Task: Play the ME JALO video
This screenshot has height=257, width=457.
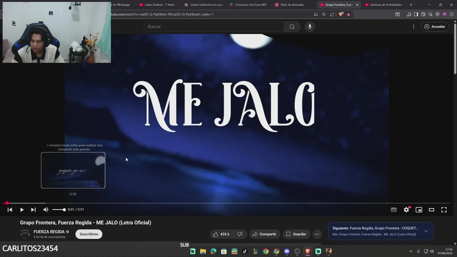Action: pos(22,210)
